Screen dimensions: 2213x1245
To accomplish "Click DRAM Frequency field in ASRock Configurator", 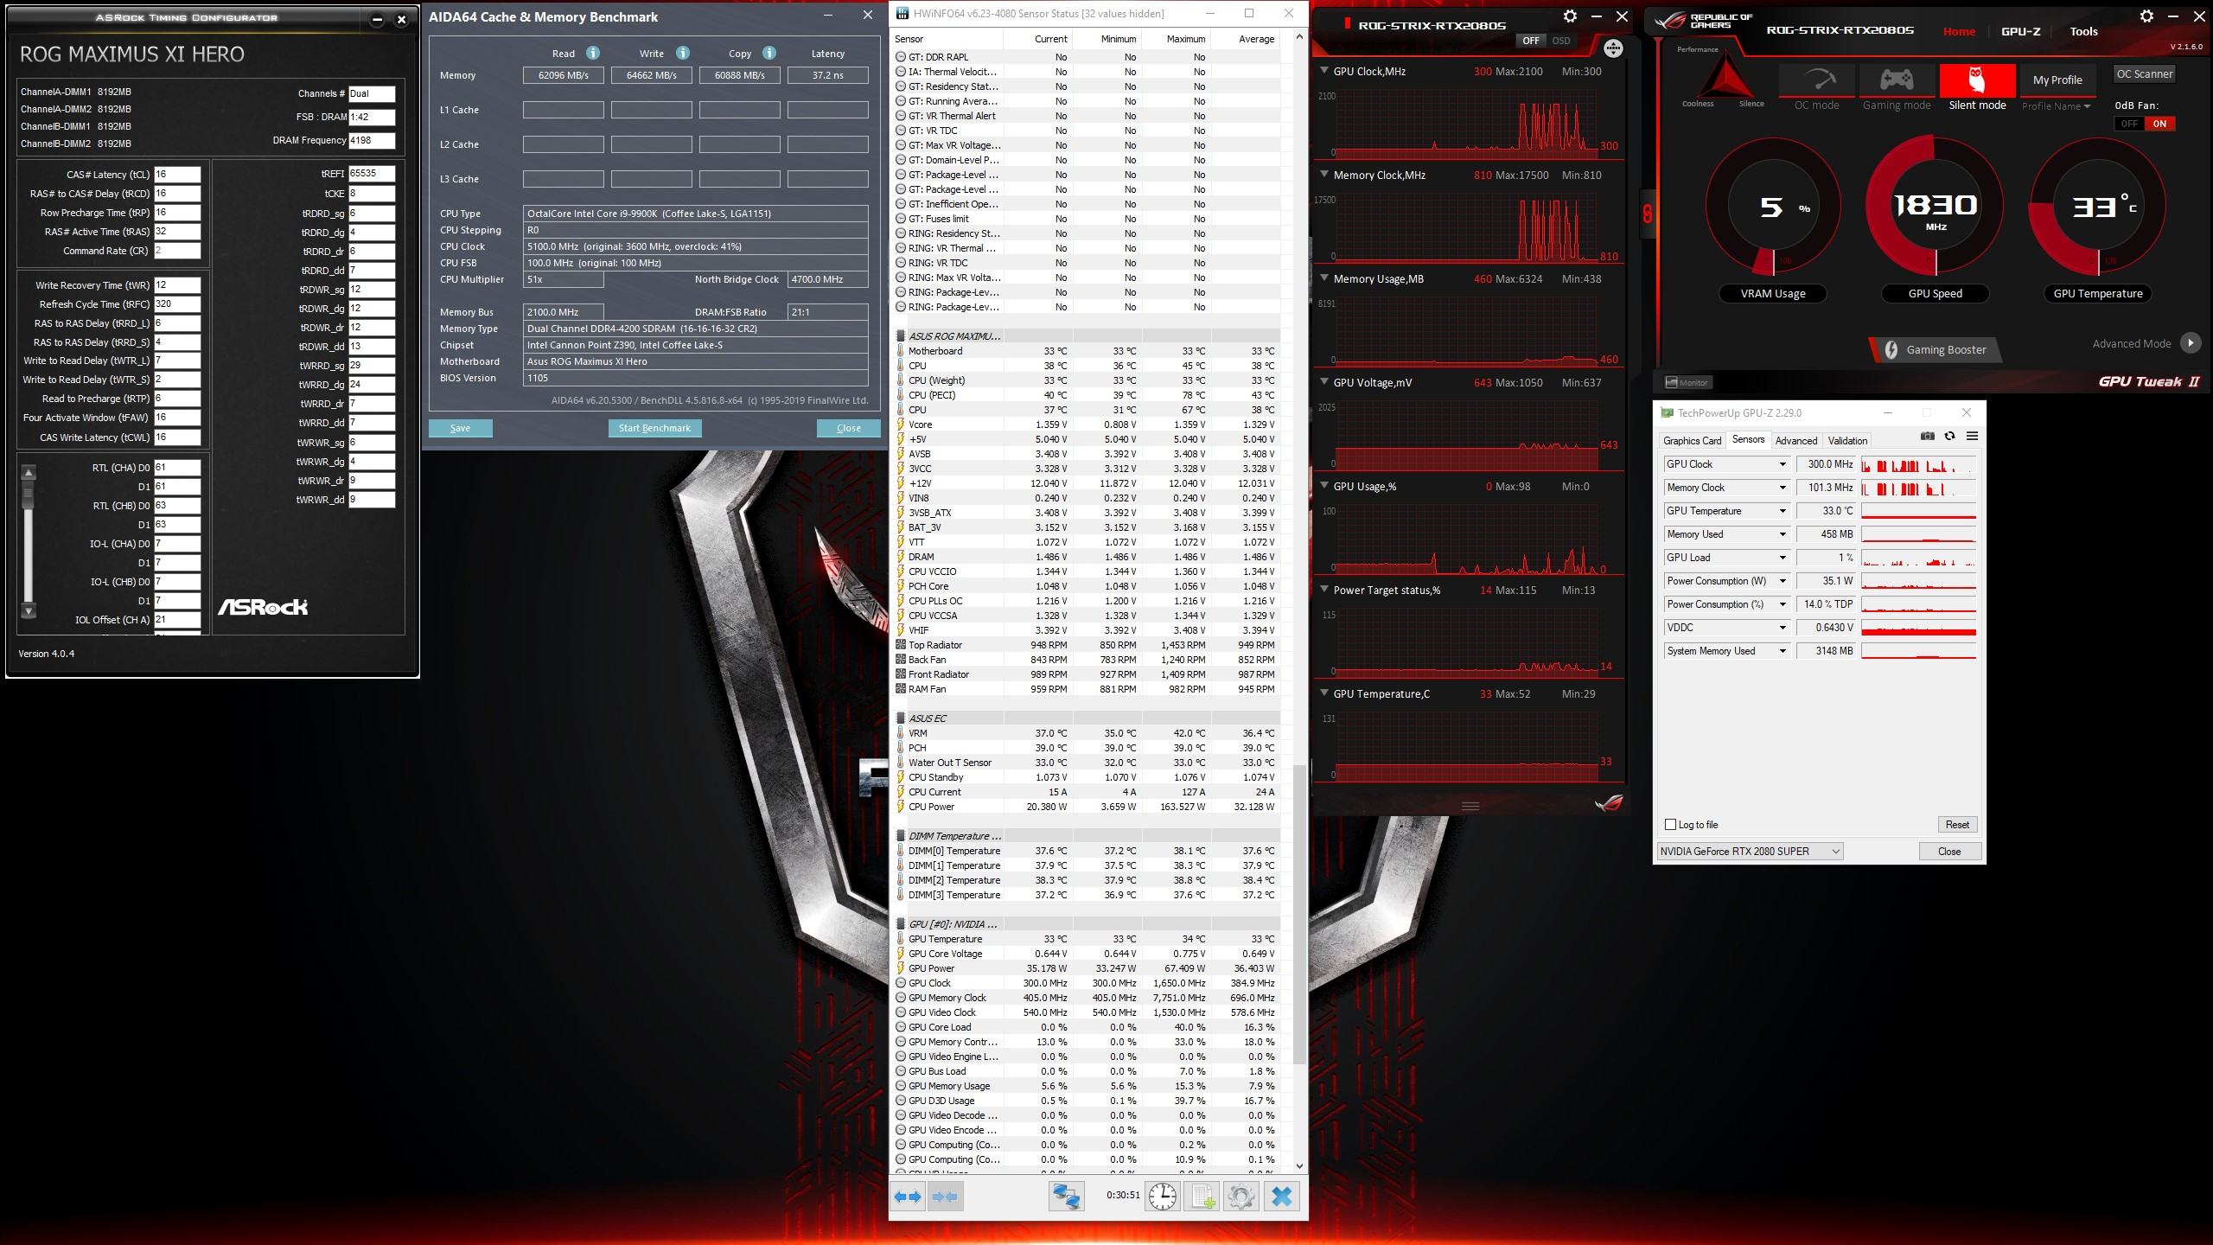I will tap(372, 140).
